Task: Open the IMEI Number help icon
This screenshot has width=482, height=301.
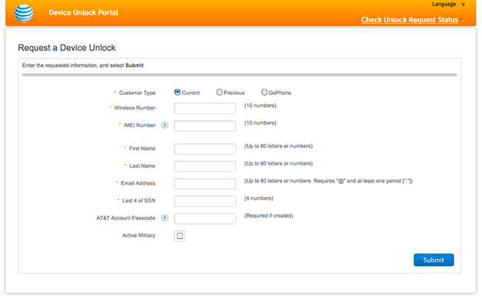Action: pyautogui.click(x=165, y=125)
